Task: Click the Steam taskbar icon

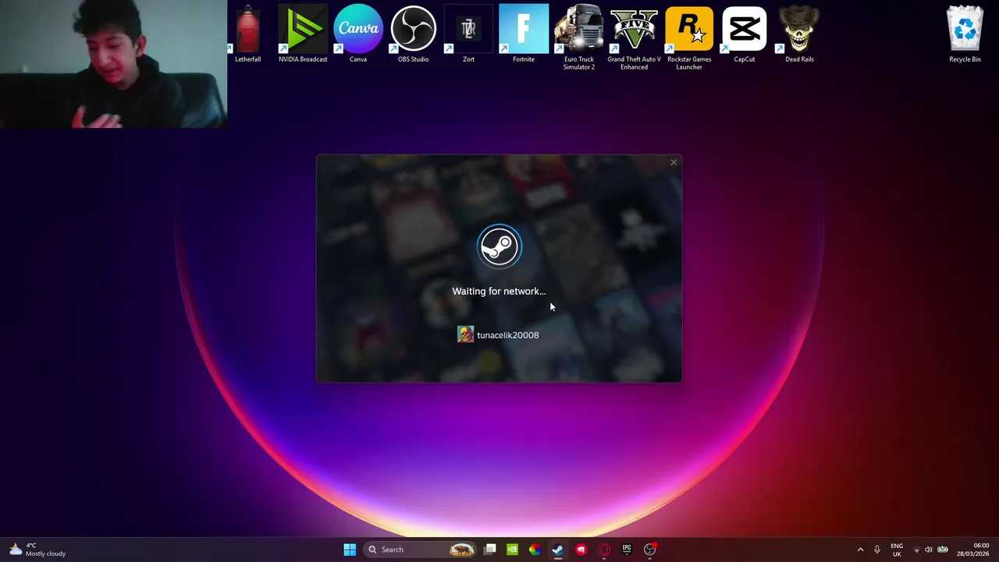Action: click(558, 550)
